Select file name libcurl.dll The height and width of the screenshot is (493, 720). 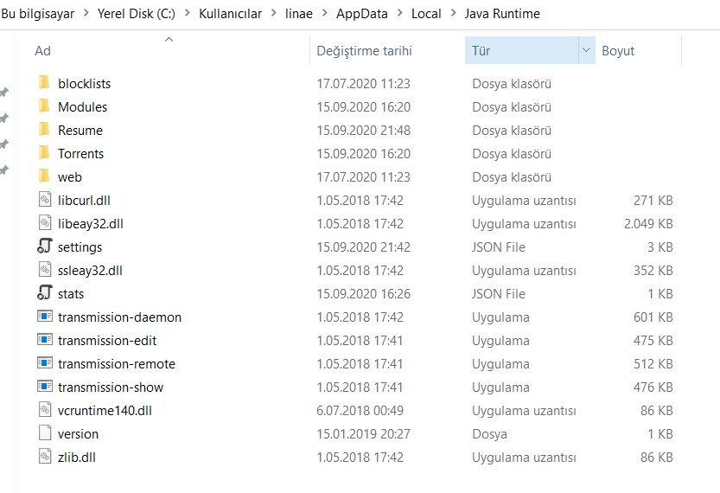click(84, 201)
